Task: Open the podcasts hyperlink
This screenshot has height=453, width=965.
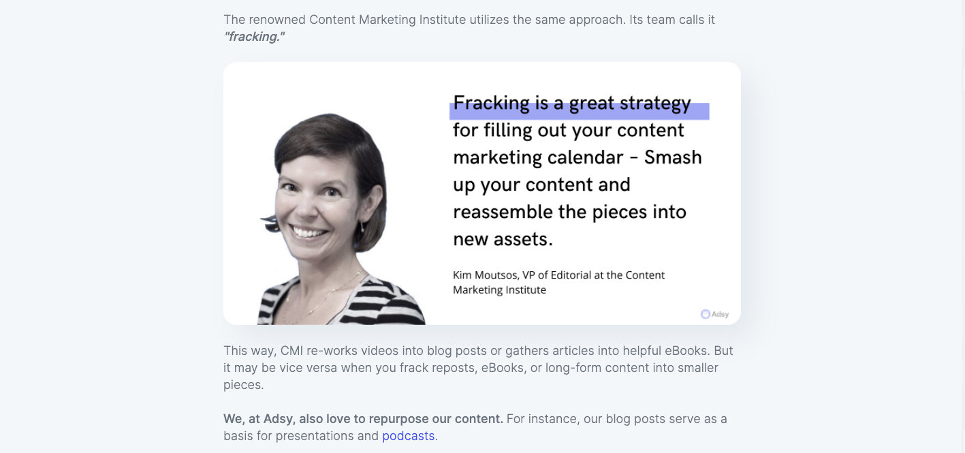Action: pos(408,436)
